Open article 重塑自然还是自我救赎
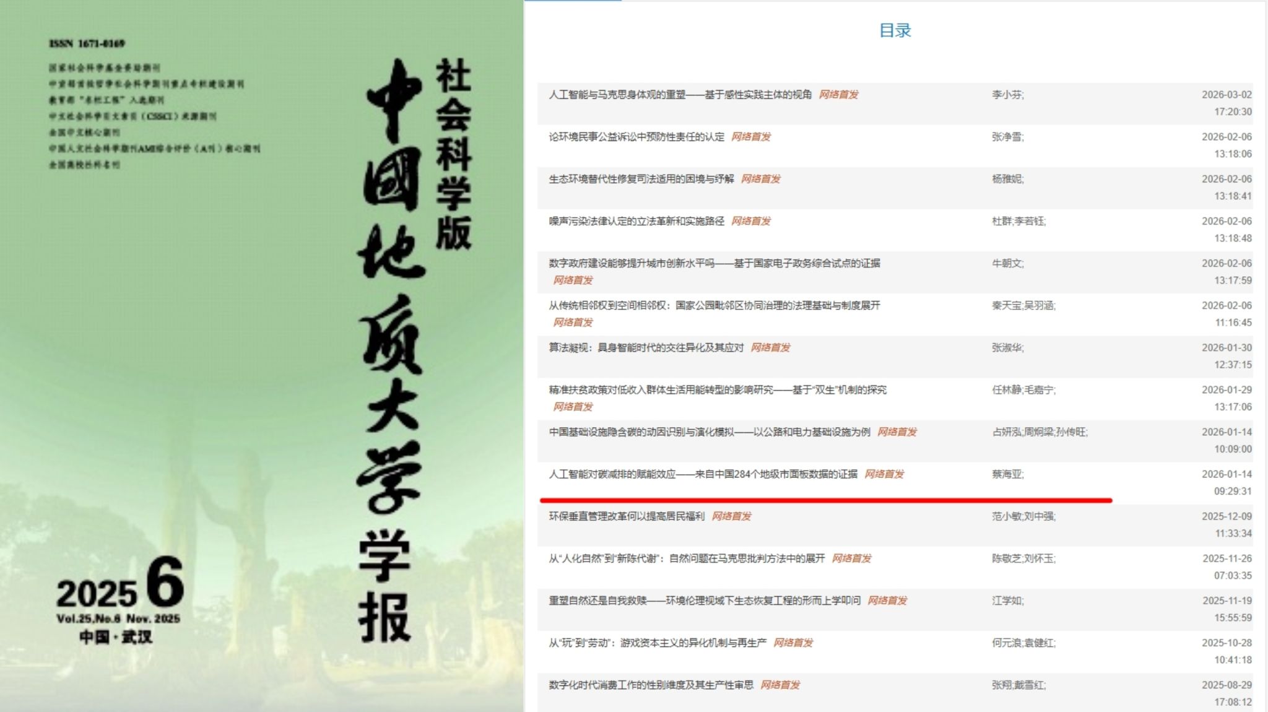Screen dimensions: 1268x712 704,600
